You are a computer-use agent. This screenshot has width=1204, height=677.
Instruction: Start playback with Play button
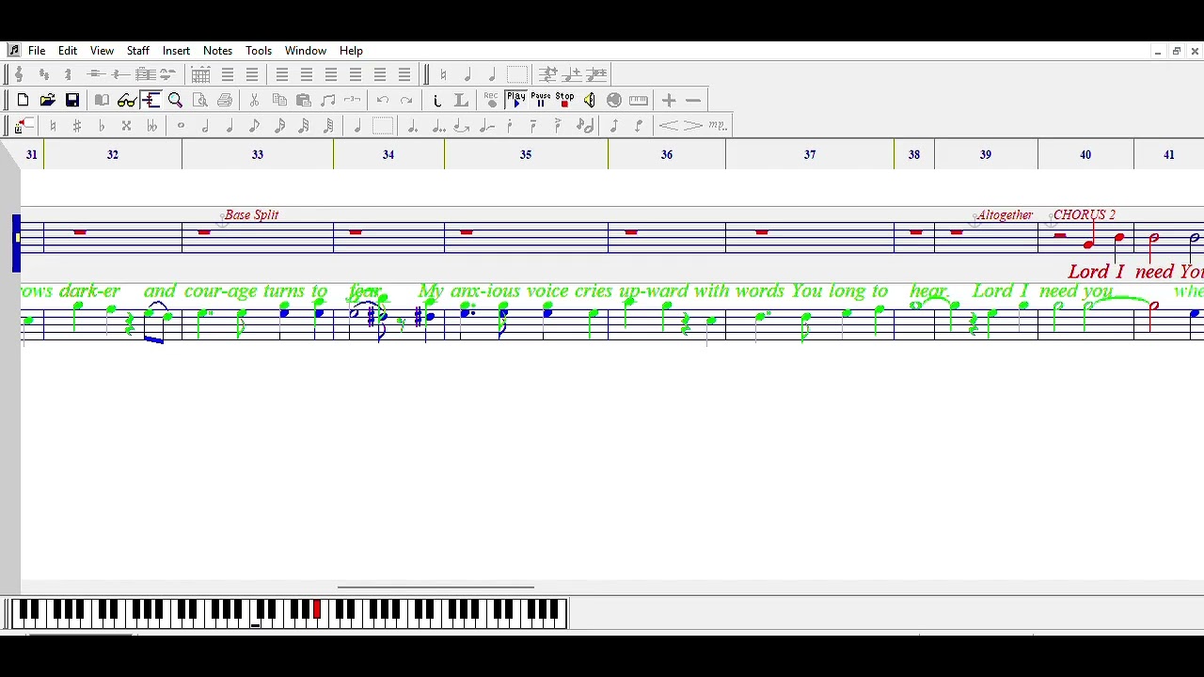click(515, 100)
